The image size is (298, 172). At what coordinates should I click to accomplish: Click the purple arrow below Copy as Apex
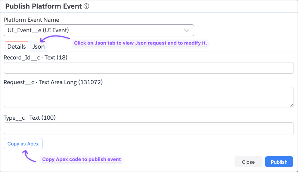[28, 156]
